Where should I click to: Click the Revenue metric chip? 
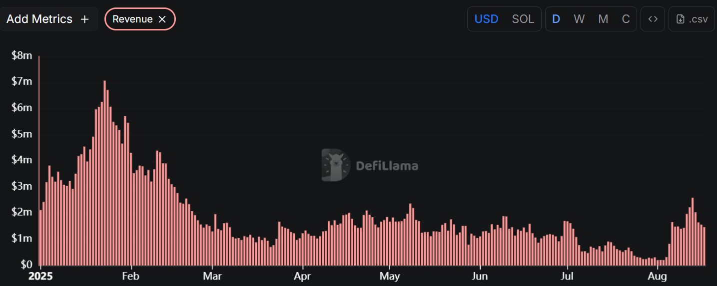tap(132, 19)
